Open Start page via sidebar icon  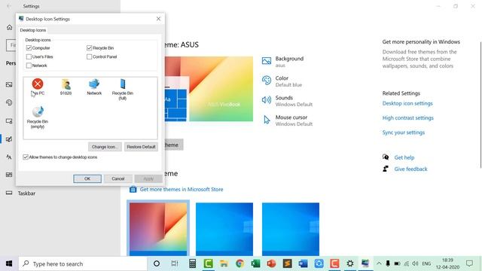(9, 175)
